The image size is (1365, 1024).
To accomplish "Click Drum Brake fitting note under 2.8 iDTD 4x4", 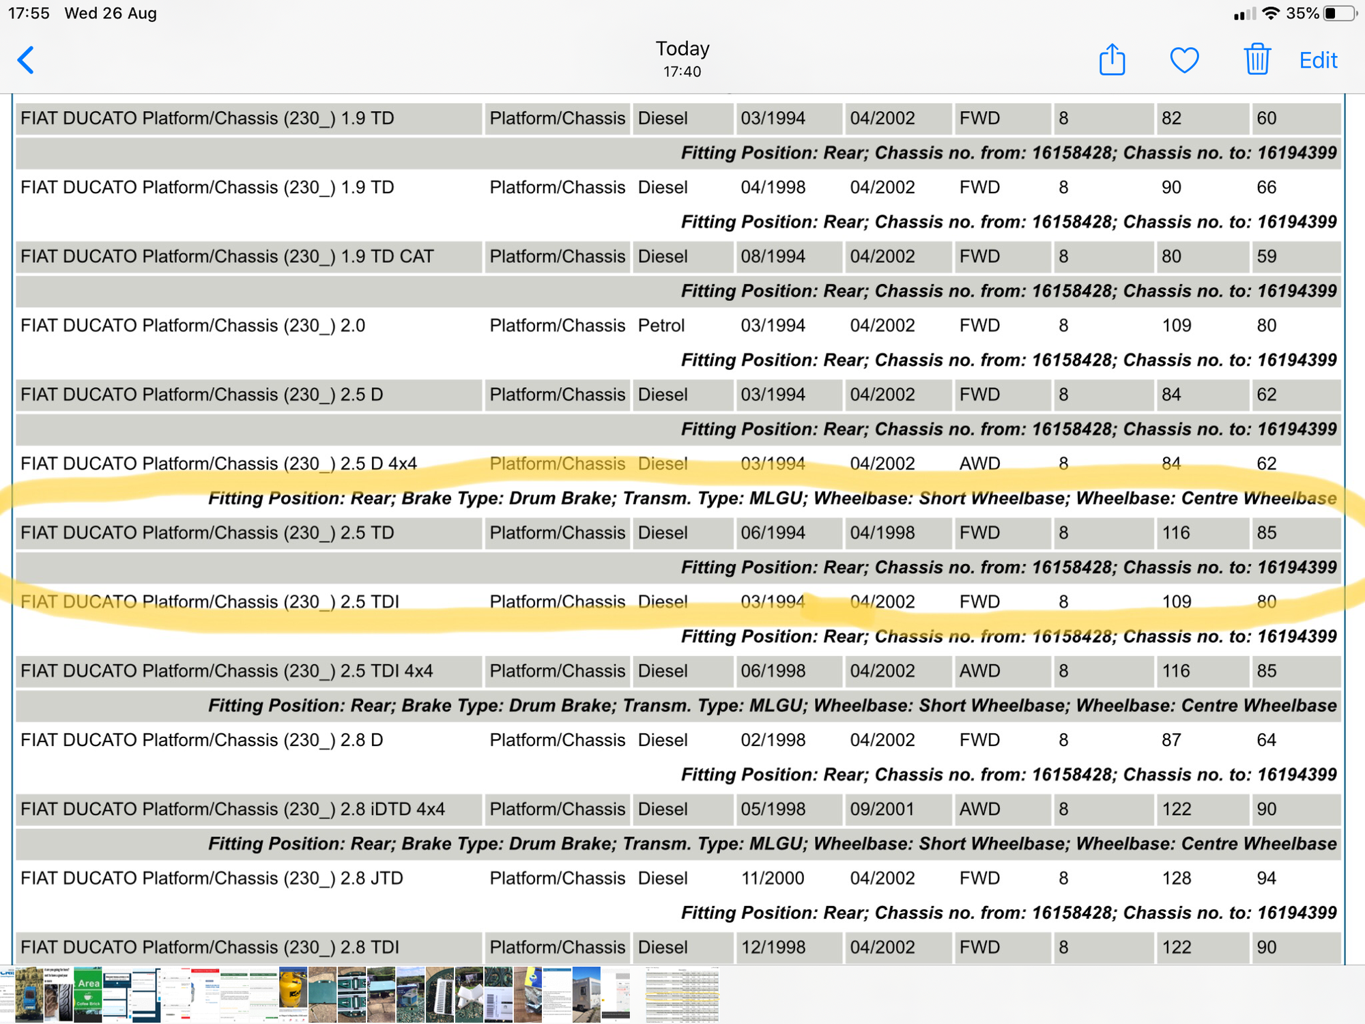I will pyautogui.click(x=773, y=844).
